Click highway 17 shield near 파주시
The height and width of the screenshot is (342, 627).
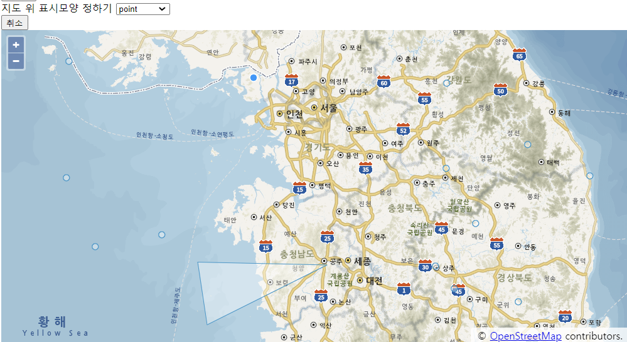point(291,81)
